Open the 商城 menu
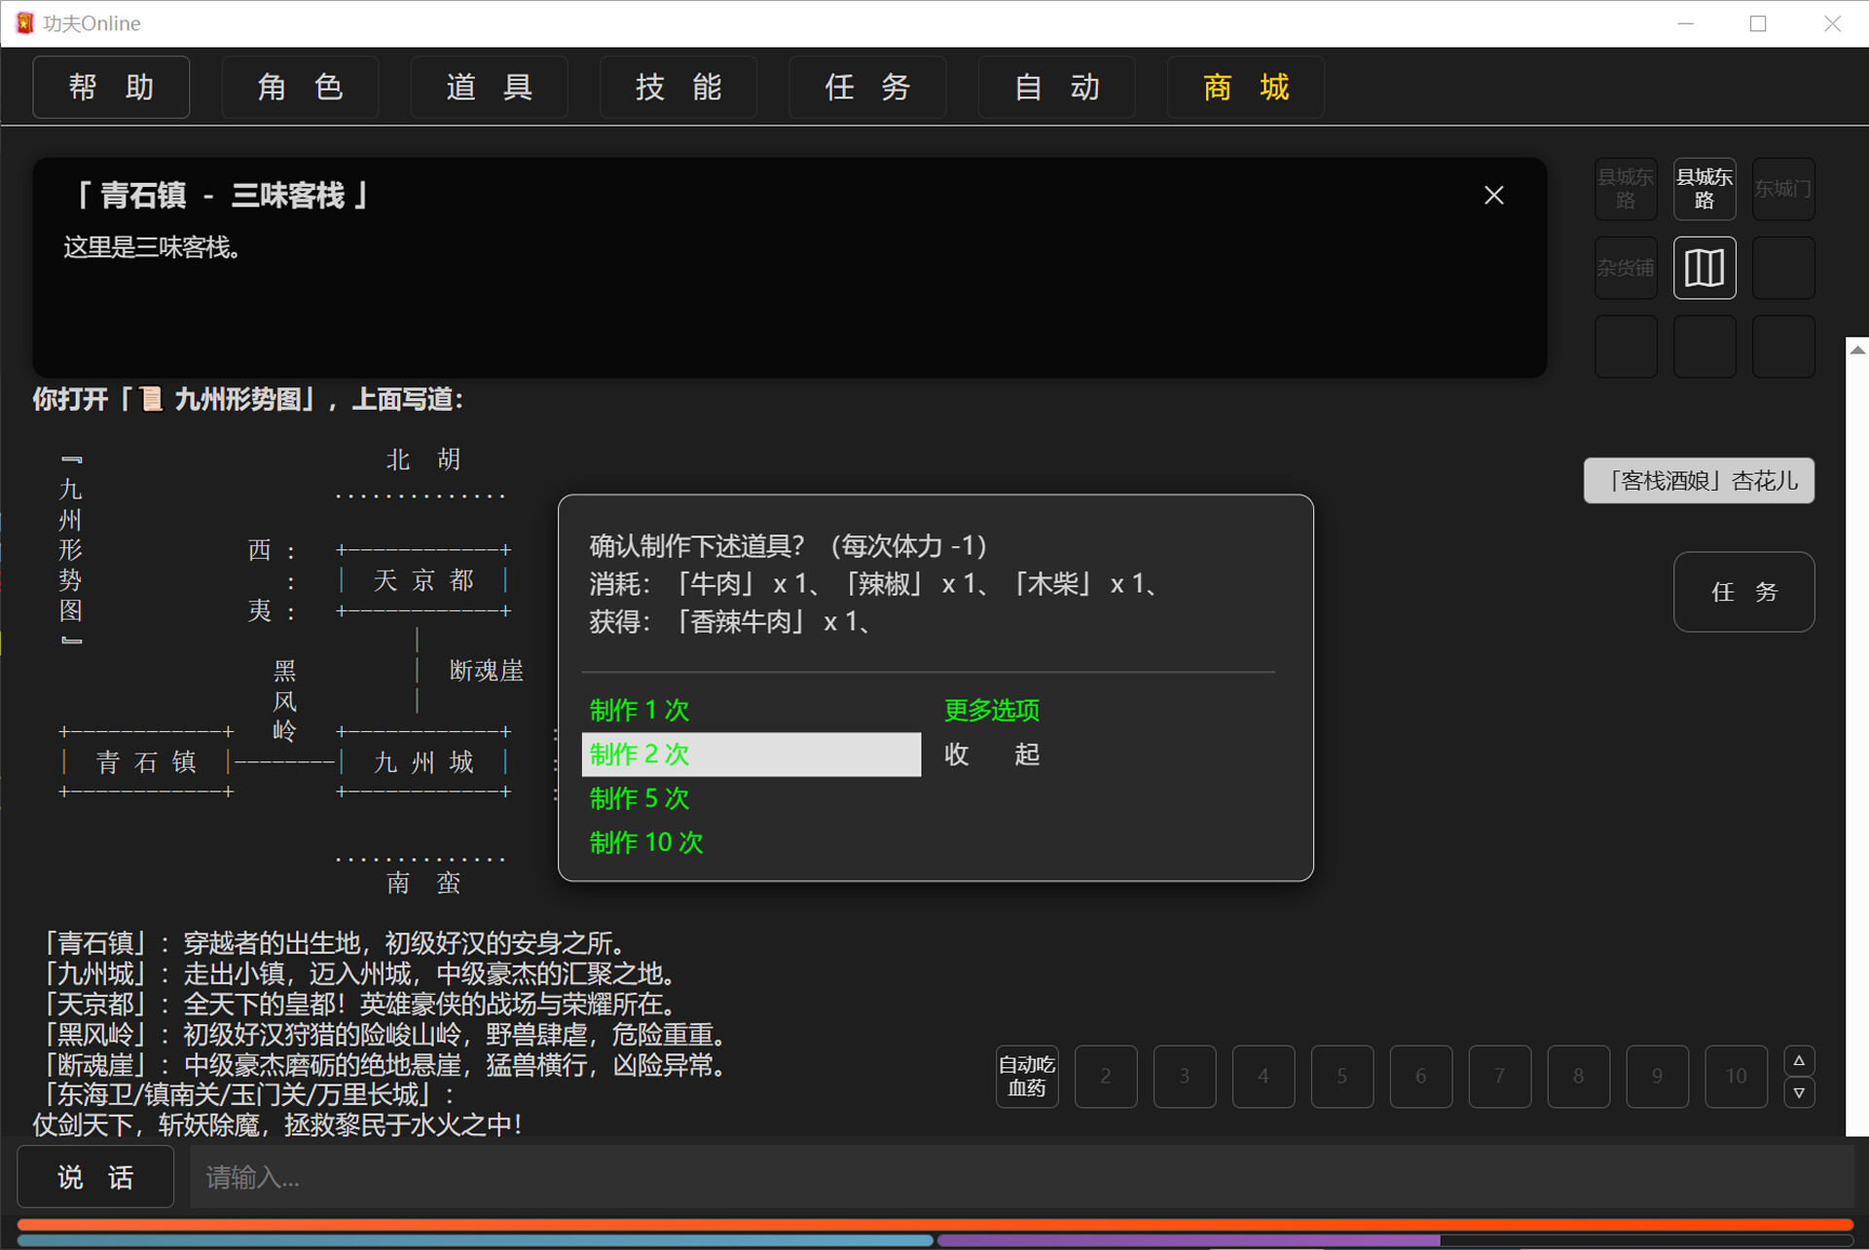 coord(1244,87)
